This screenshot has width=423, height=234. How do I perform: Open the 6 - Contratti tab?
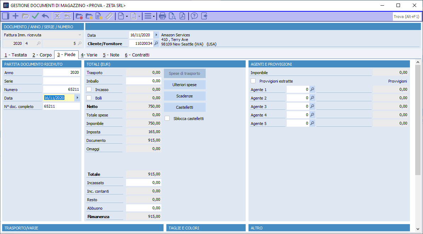137,55
